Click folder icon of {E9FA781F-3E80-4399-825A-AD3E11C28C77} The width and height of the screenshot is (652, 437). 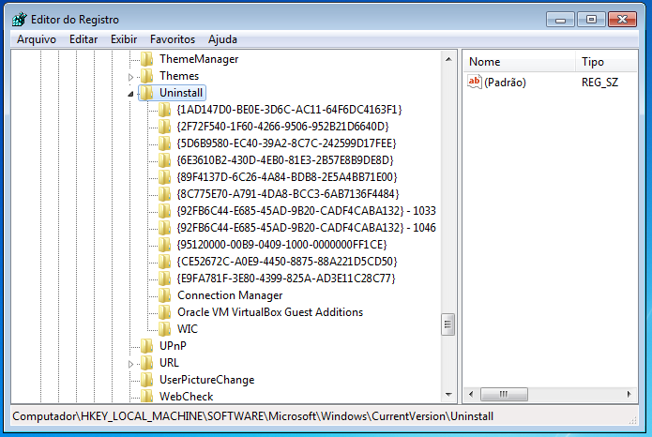[165, 279]
